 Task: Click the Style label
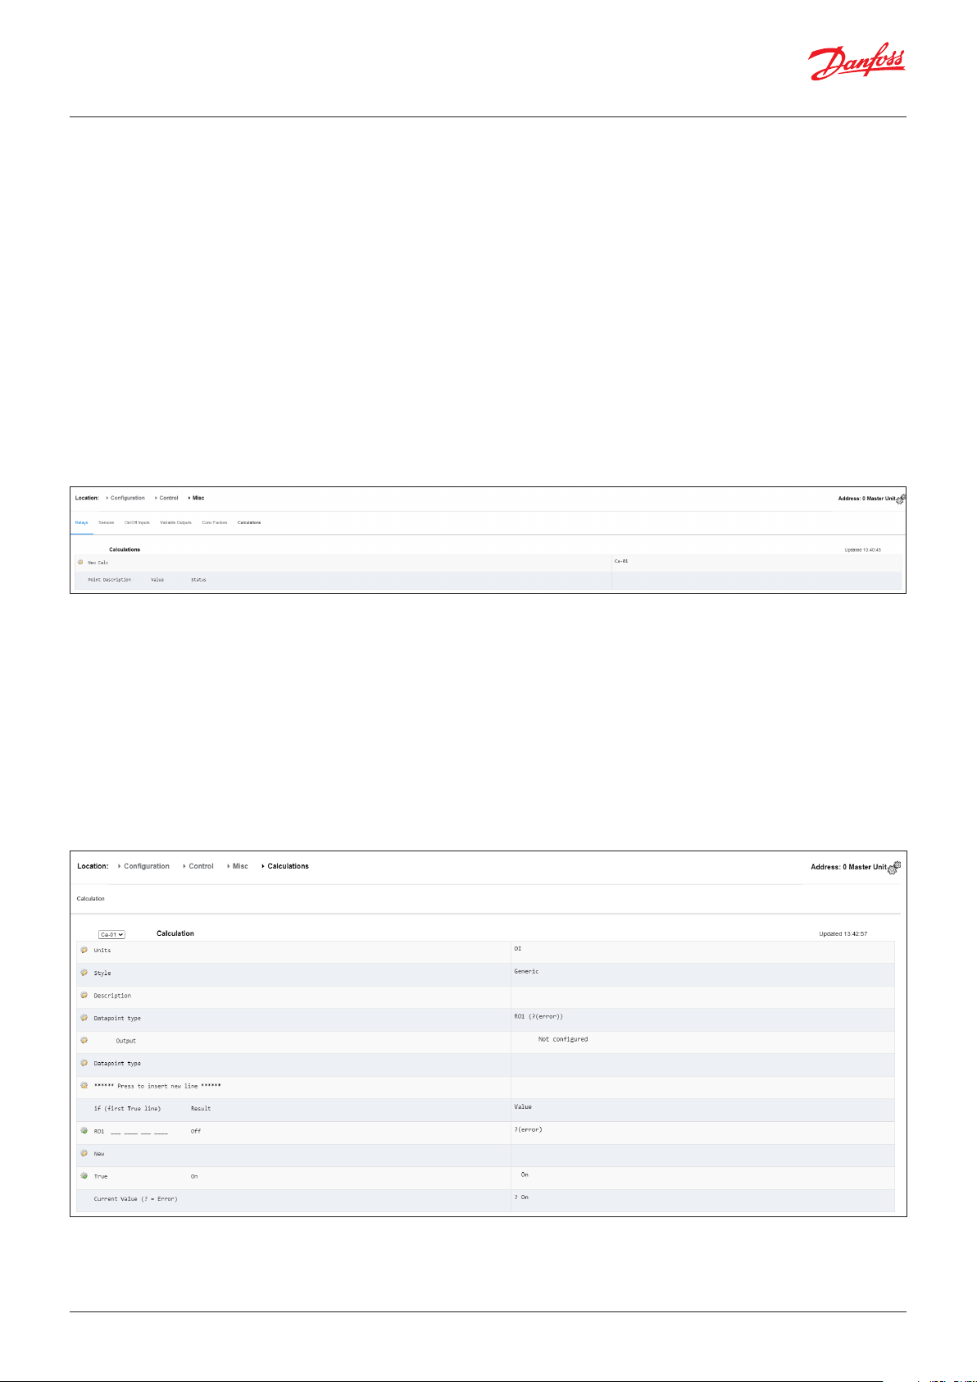[x=102, y=974]
